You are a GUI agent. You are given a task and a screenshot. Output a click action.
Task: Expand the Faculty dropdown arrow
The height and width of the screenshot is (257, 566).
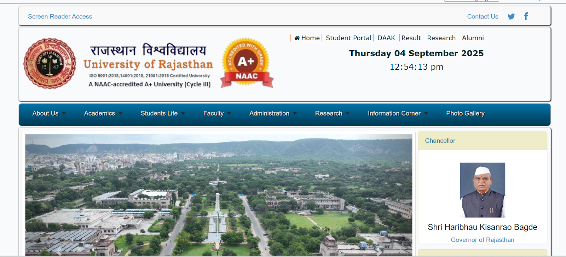[229, 113]
